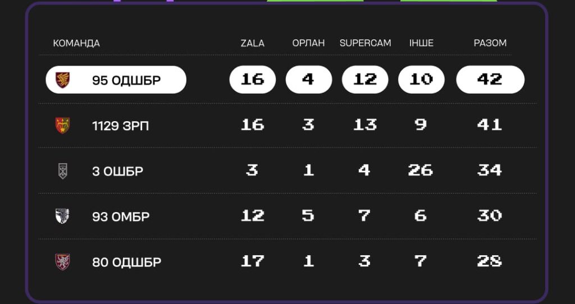Click the ZALA score 16 badge in top row

252,80
